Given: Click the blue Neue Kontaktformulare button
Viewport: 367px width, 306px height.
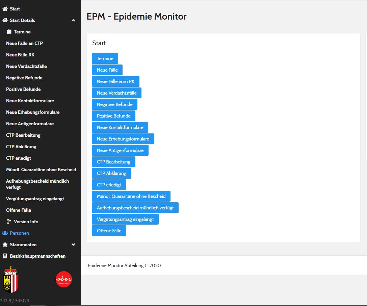Looking at the screenshot, I should coord(120,127).
